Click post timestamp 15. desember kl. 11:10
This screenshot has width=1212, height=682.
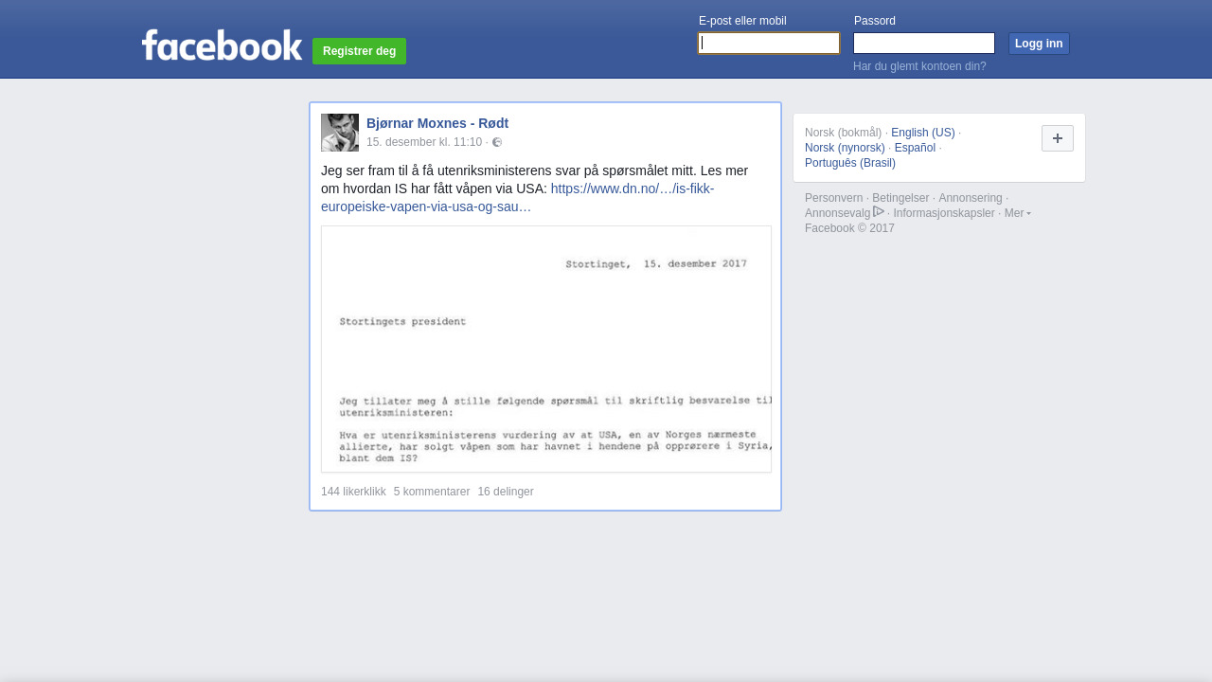424,142
